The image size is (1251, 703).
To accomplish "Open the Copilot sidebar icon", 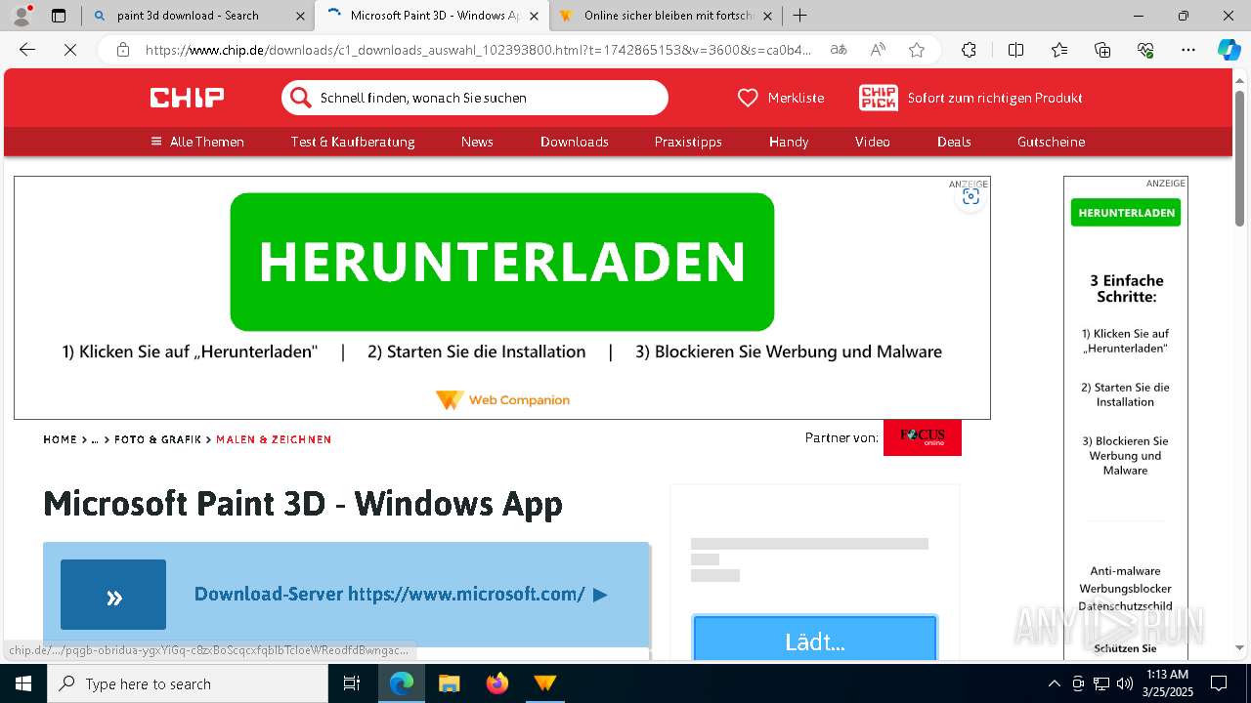I will (x=1229, y=50).
